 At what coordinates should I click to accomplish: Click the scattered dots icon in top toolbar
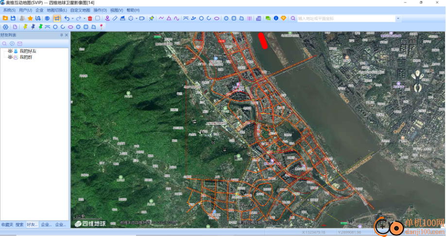click(193, 18)
